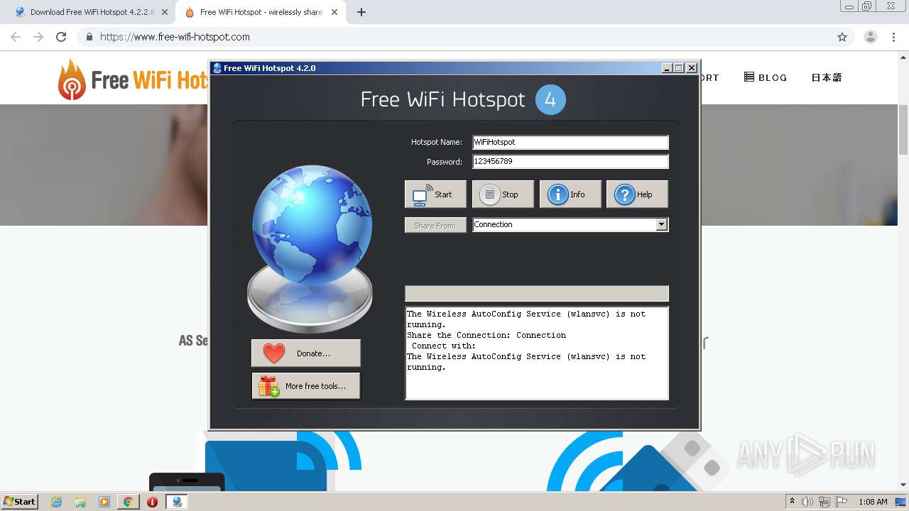This screenshot has width=909, height=511.
Task: Open the Opera icon in taskbar
Action: point(152,502)
